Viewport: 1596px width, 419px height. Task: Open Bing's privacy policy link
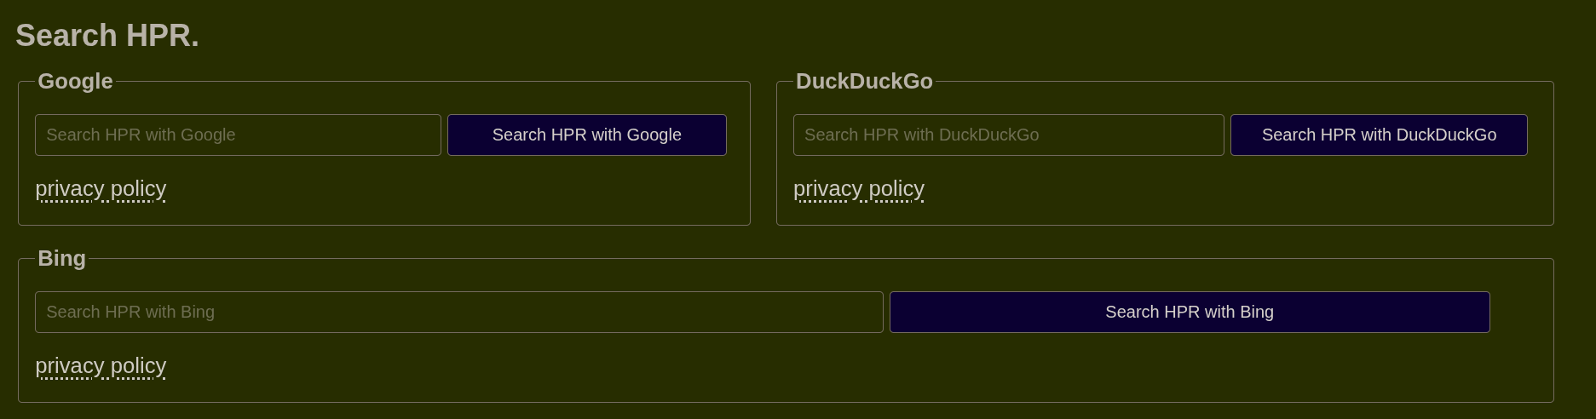[101, 365]
